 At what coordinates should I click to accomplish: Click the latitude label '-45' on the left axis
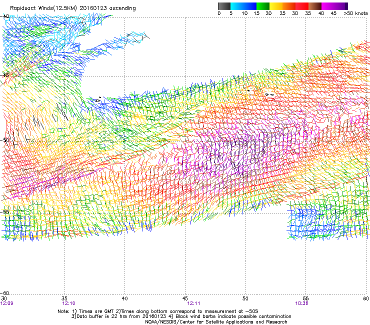(5, 75)
